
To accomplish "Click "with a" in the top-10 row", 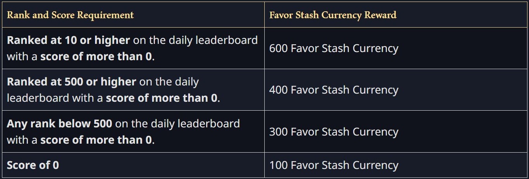I will [22, 57].
